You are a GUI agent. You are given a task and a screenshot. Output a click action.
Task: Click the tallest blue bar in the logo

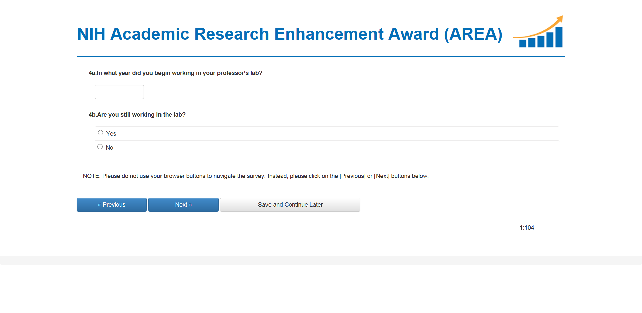click(x=559, y=37)
